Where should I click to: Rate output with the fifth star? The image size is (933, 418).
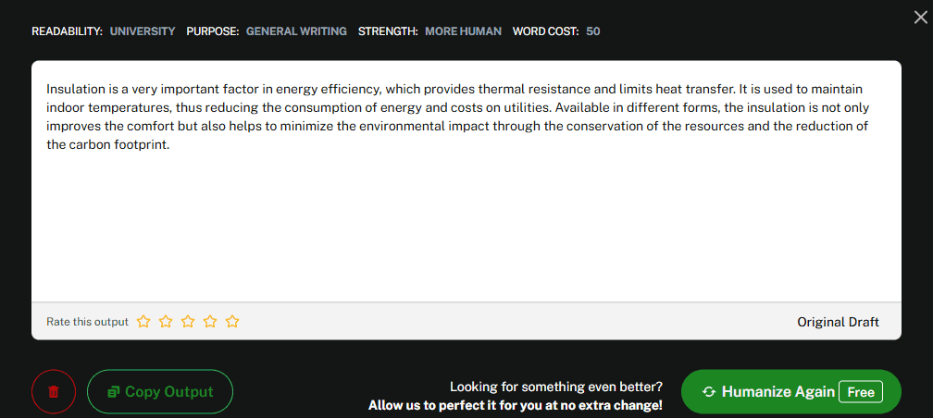[x=232, y=322]
